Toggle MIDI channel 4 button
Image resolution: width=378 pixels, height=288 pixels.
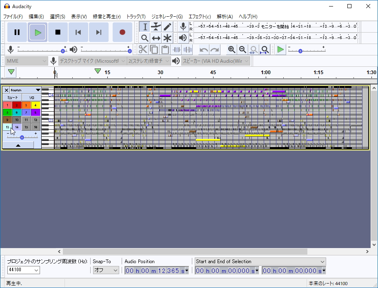pyautogui.click(x=36, y=105)
